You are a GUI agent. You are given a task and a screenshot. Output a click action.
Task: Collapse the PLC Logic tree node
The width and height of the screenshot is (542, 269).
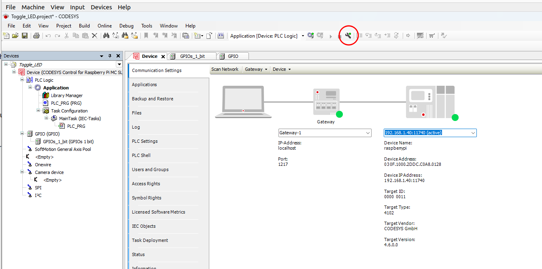tap(22, 80)
